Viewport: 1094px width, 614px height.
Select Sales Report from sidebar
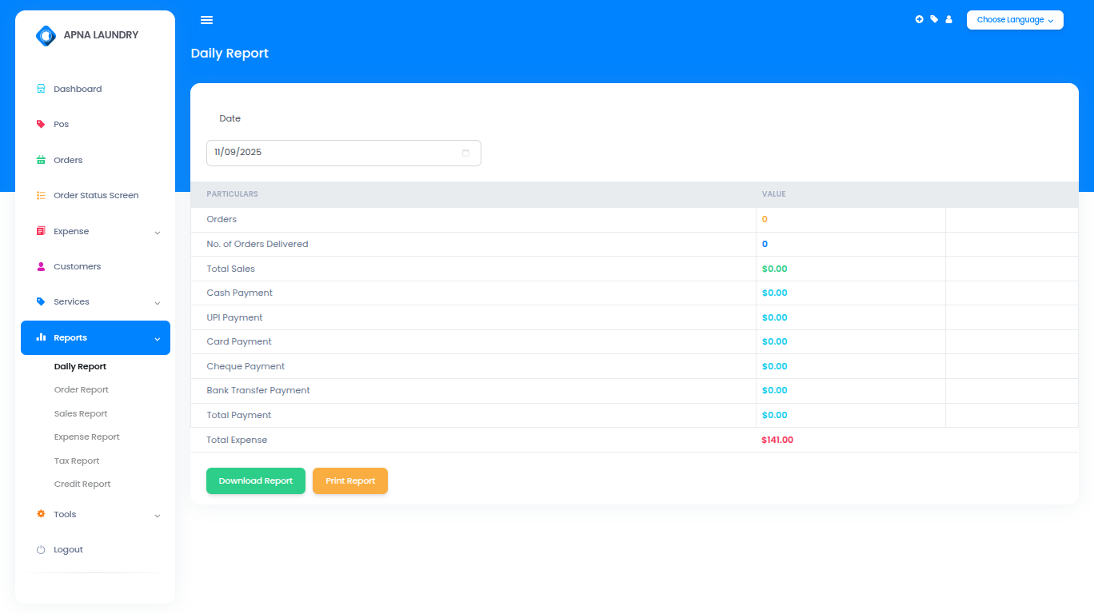tap(80, 414)
